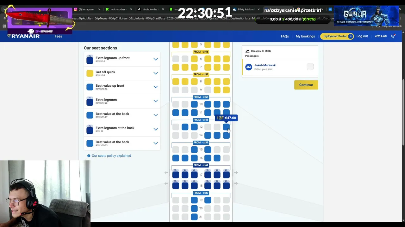Close the mokrysuchar browser tab

click(x=131, y=9)
